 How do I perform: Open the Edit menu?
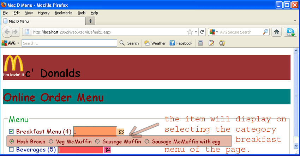[x=17, y=13]
